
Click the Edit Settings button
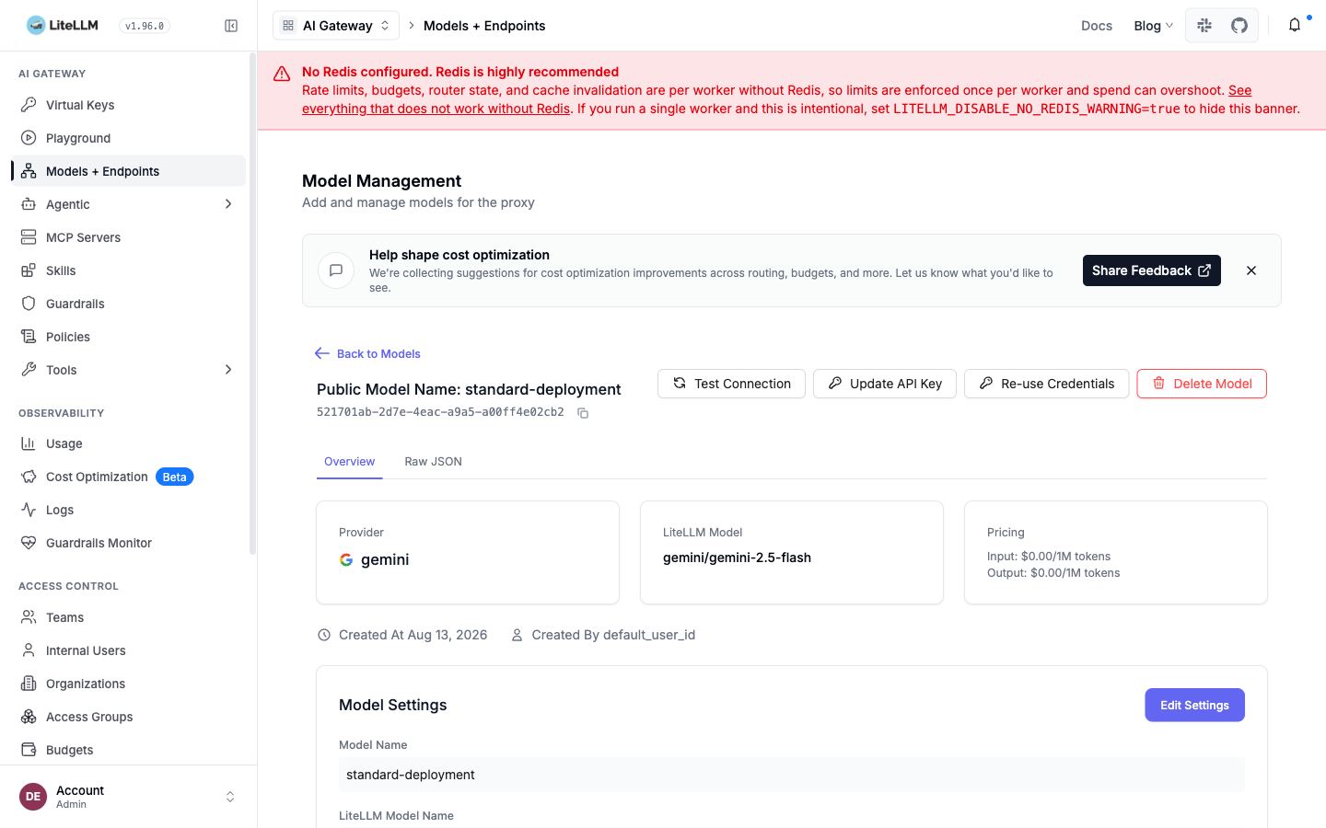coord(1194,706)
